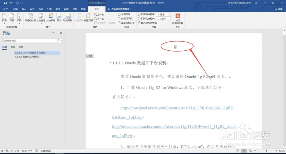This screenshot has height=154, width=286.
Task: Toggle 奇偶页不同 checkbox
Action: pos(119,19)
